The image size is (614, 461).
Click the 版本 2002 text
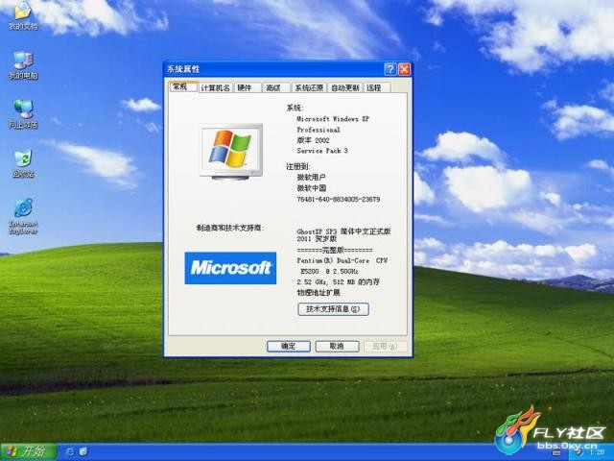[x=313, y=140]
